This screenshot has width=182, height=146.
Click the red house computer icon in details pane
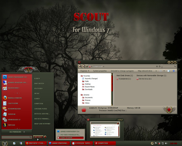tap(84, 110)
